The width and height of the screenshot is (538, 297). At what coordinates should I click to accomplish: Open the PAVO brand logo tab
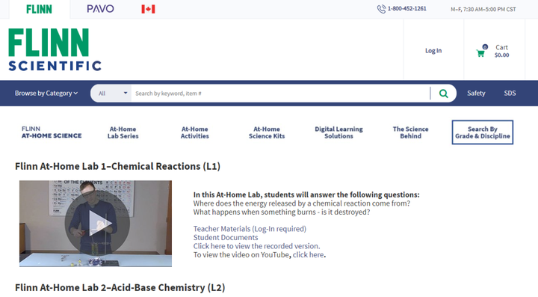tap(100, 9)
